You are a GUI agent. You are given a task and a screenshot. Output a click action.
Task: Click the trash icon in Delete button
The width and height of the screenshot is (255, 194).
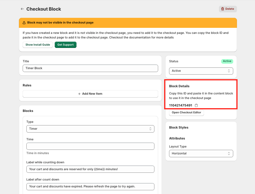[x=223, y=9]
